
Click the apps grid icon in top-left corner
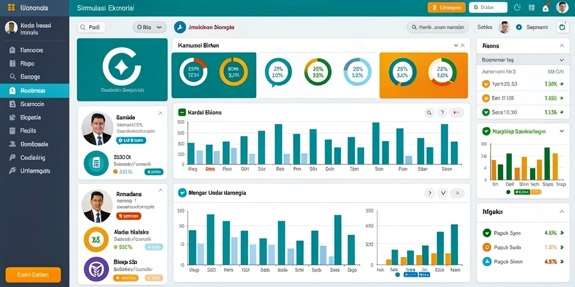(x=11, y=7)
